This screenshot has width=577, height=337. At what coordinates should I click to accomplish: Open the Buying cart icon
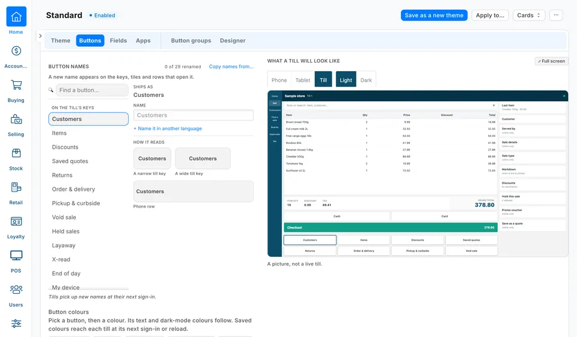click(16, 85)
